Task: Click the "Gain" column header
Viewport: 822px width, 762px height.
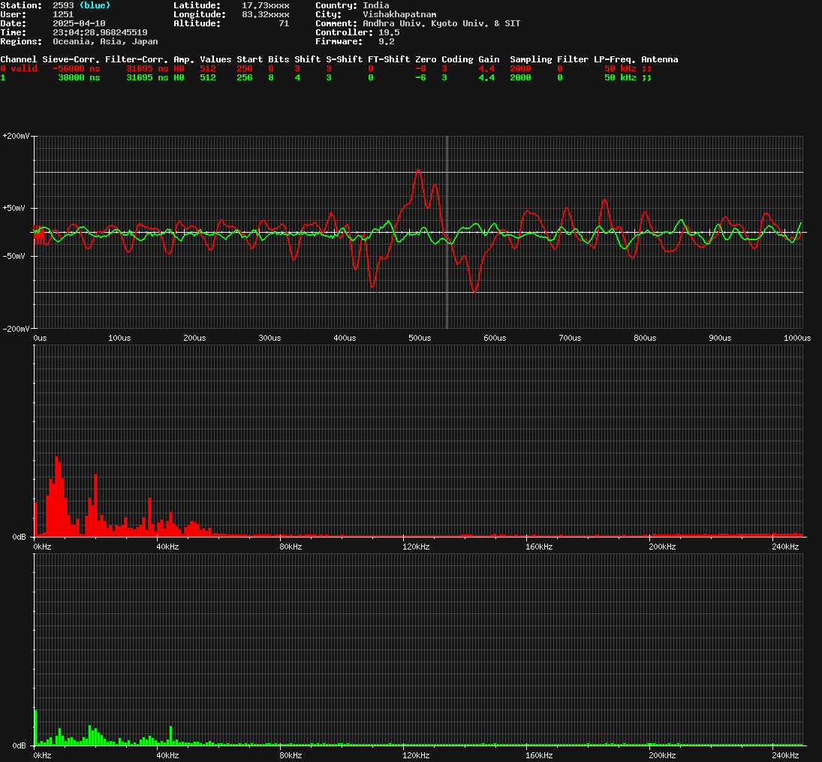Action: (489, 59)
